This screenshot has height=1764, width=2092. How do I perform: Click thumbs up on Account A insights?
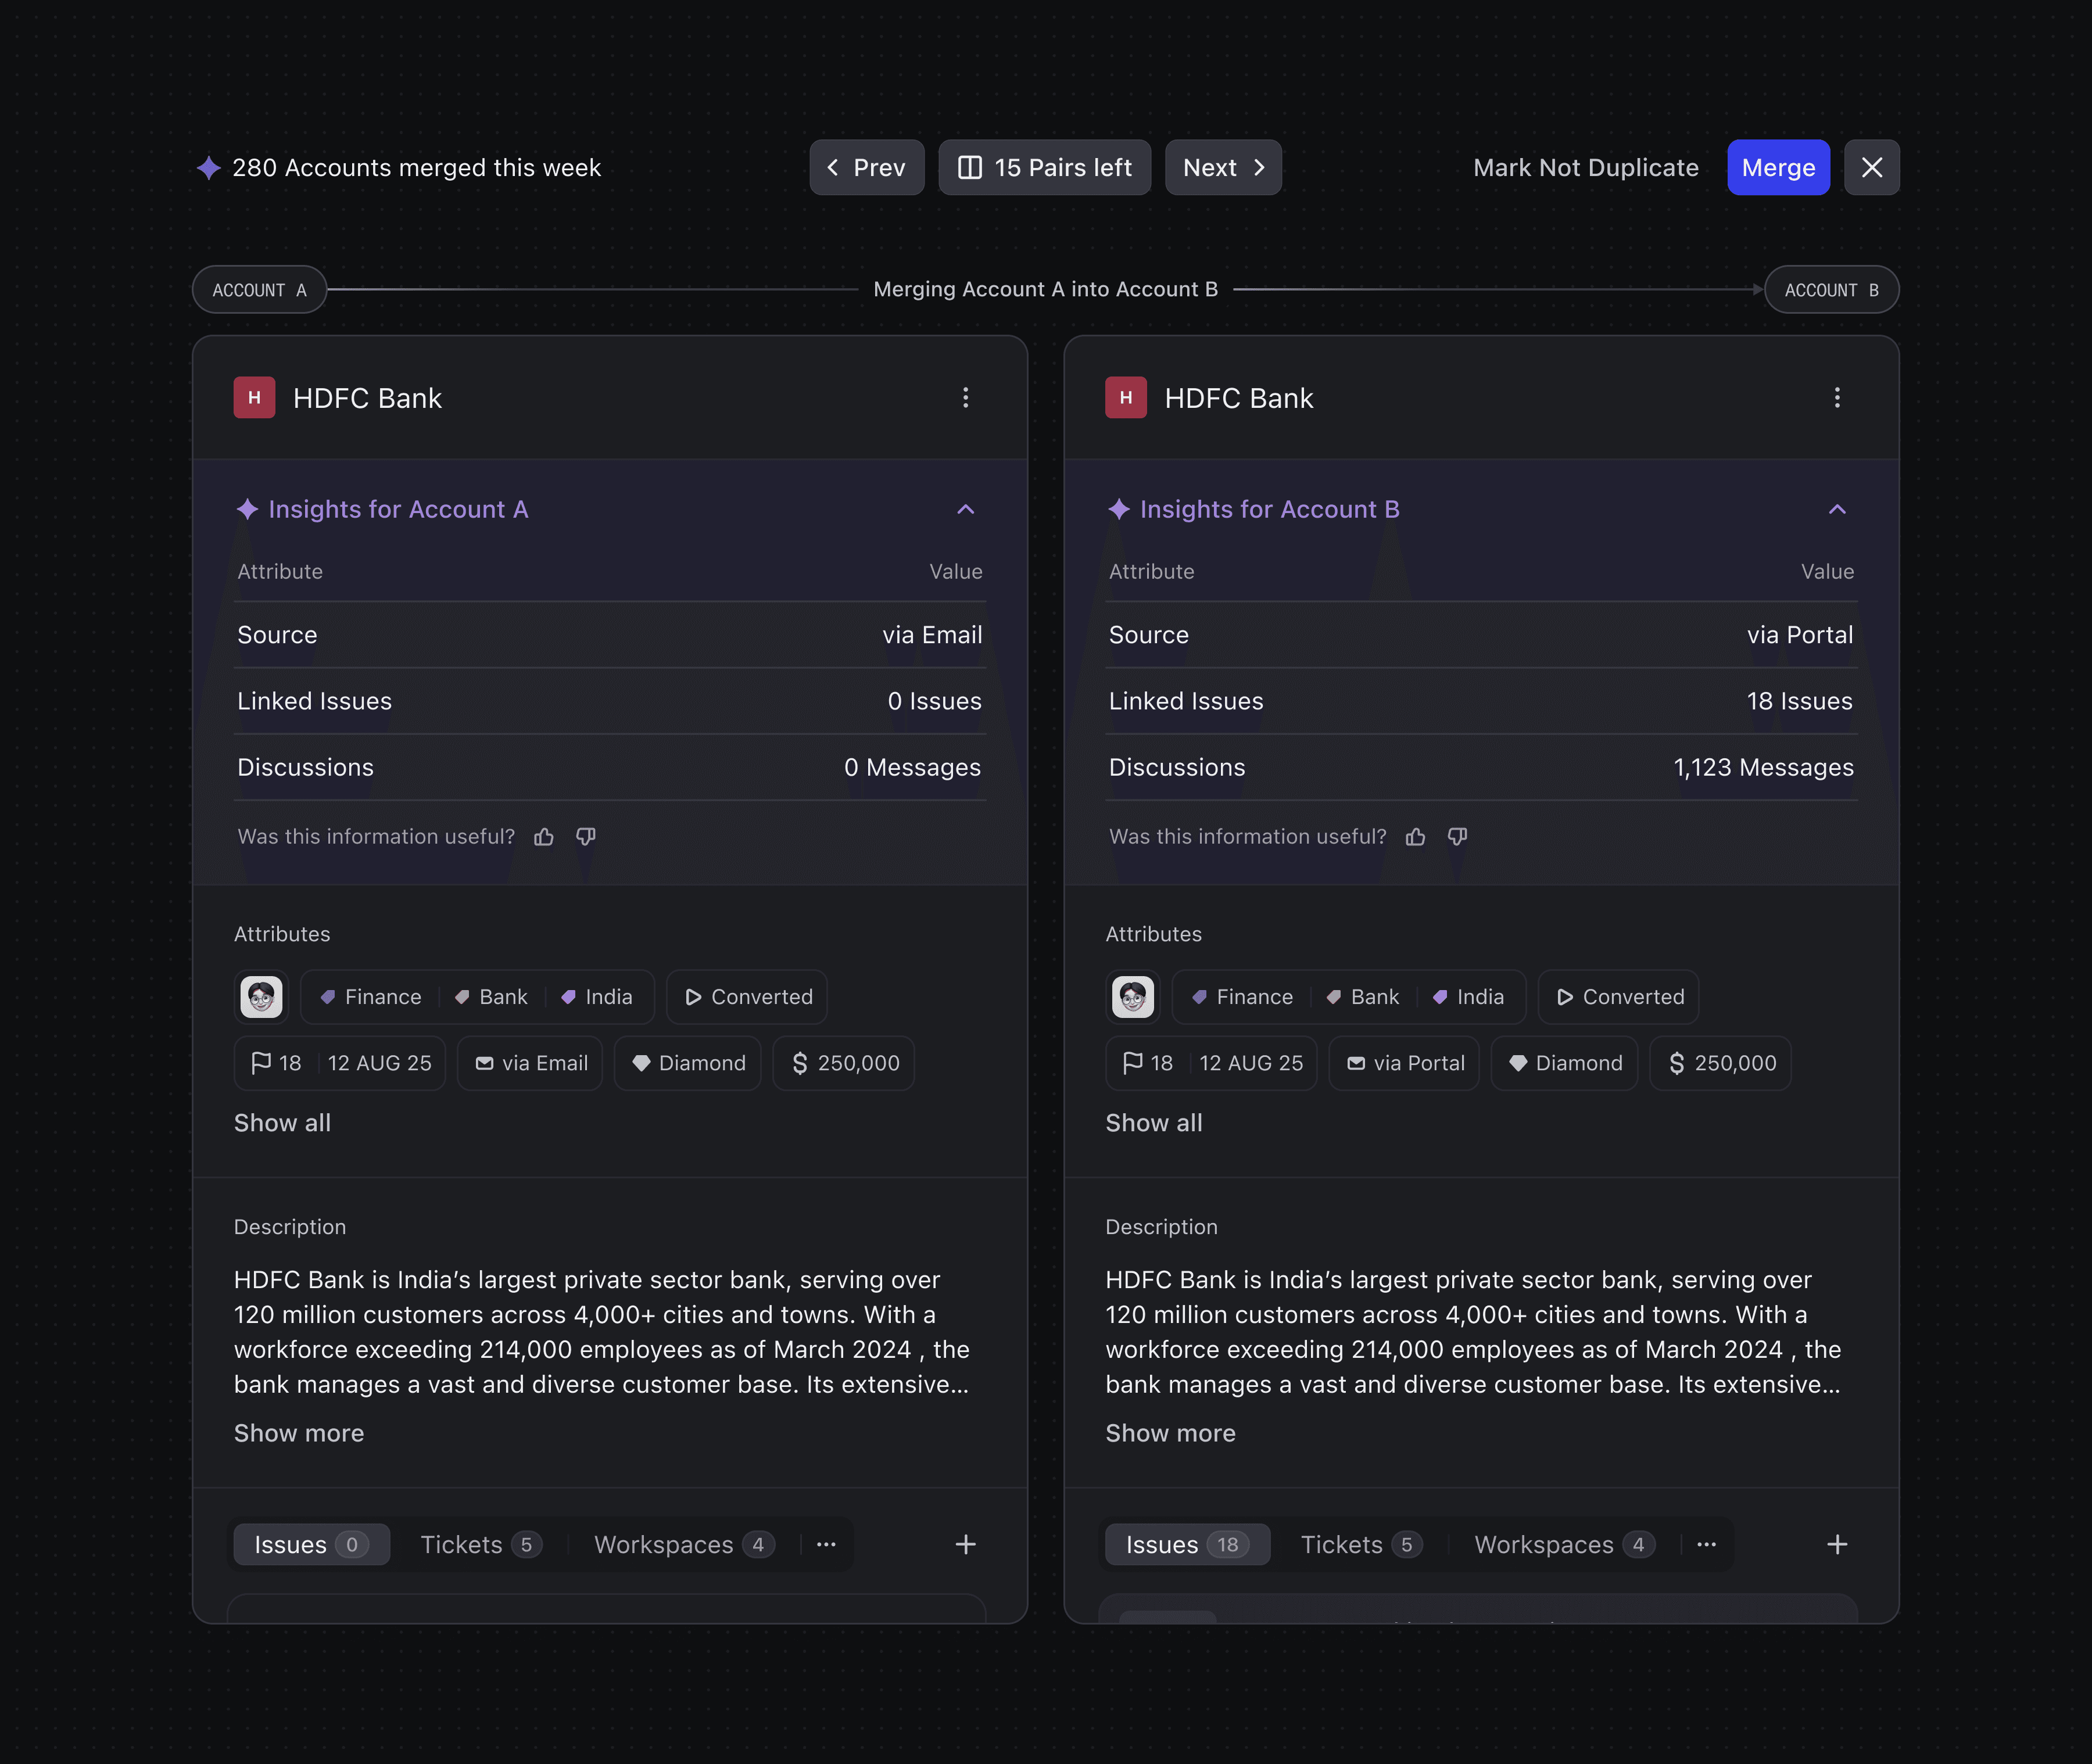point(544,837)
